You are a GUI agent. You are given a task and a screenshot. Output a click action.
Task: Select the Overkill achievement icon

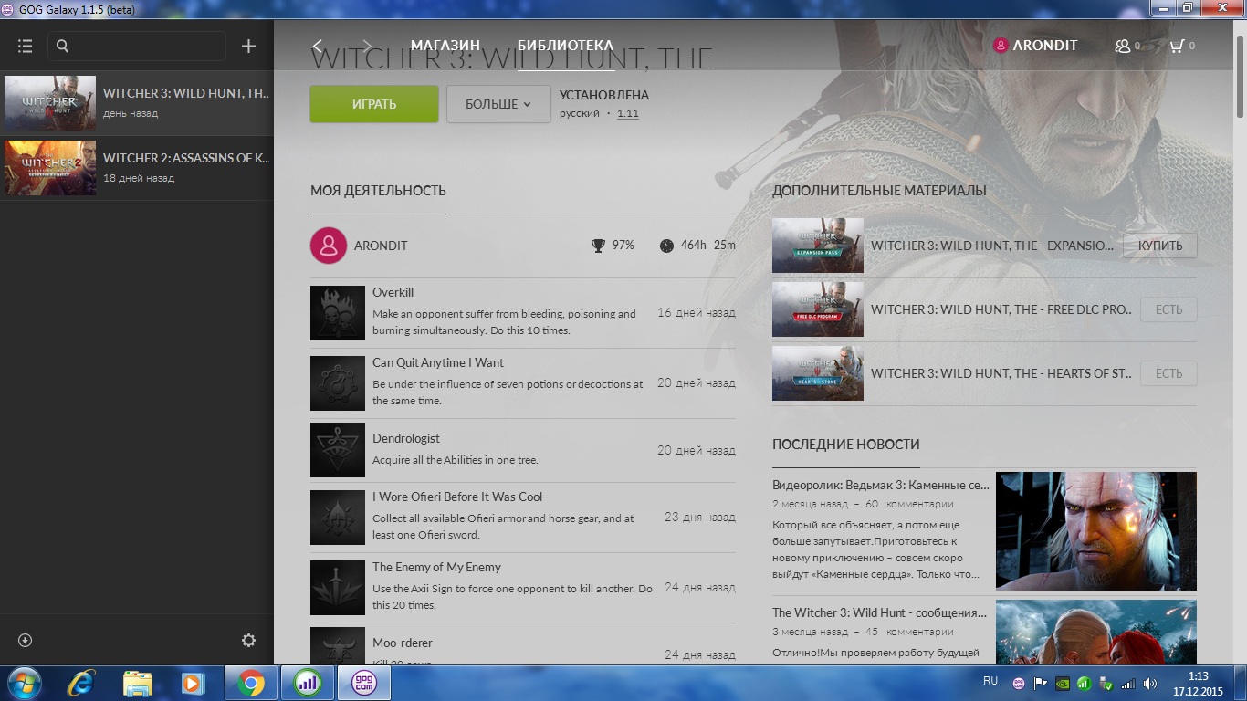pyautogui.click(x=338, y=313)
